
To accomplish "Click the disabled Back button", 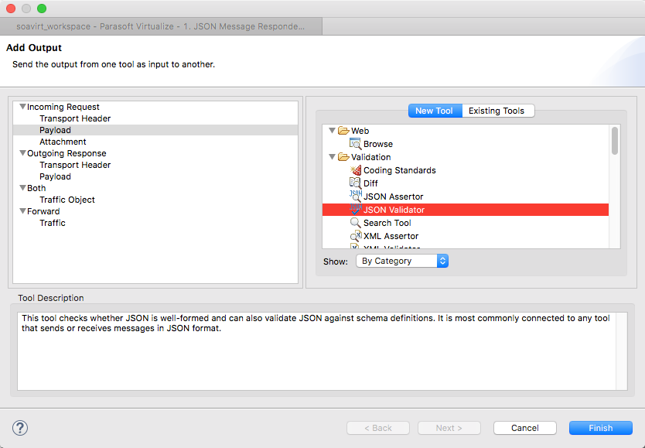I will (378, 428).
